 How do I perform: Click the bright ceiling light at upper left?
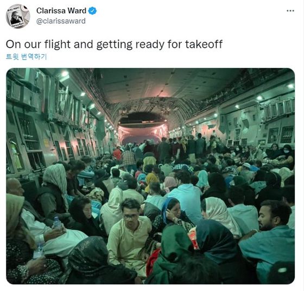(65, 74)
